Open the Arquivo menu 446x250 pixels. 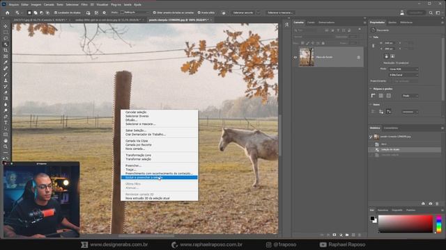coord(14,5)
